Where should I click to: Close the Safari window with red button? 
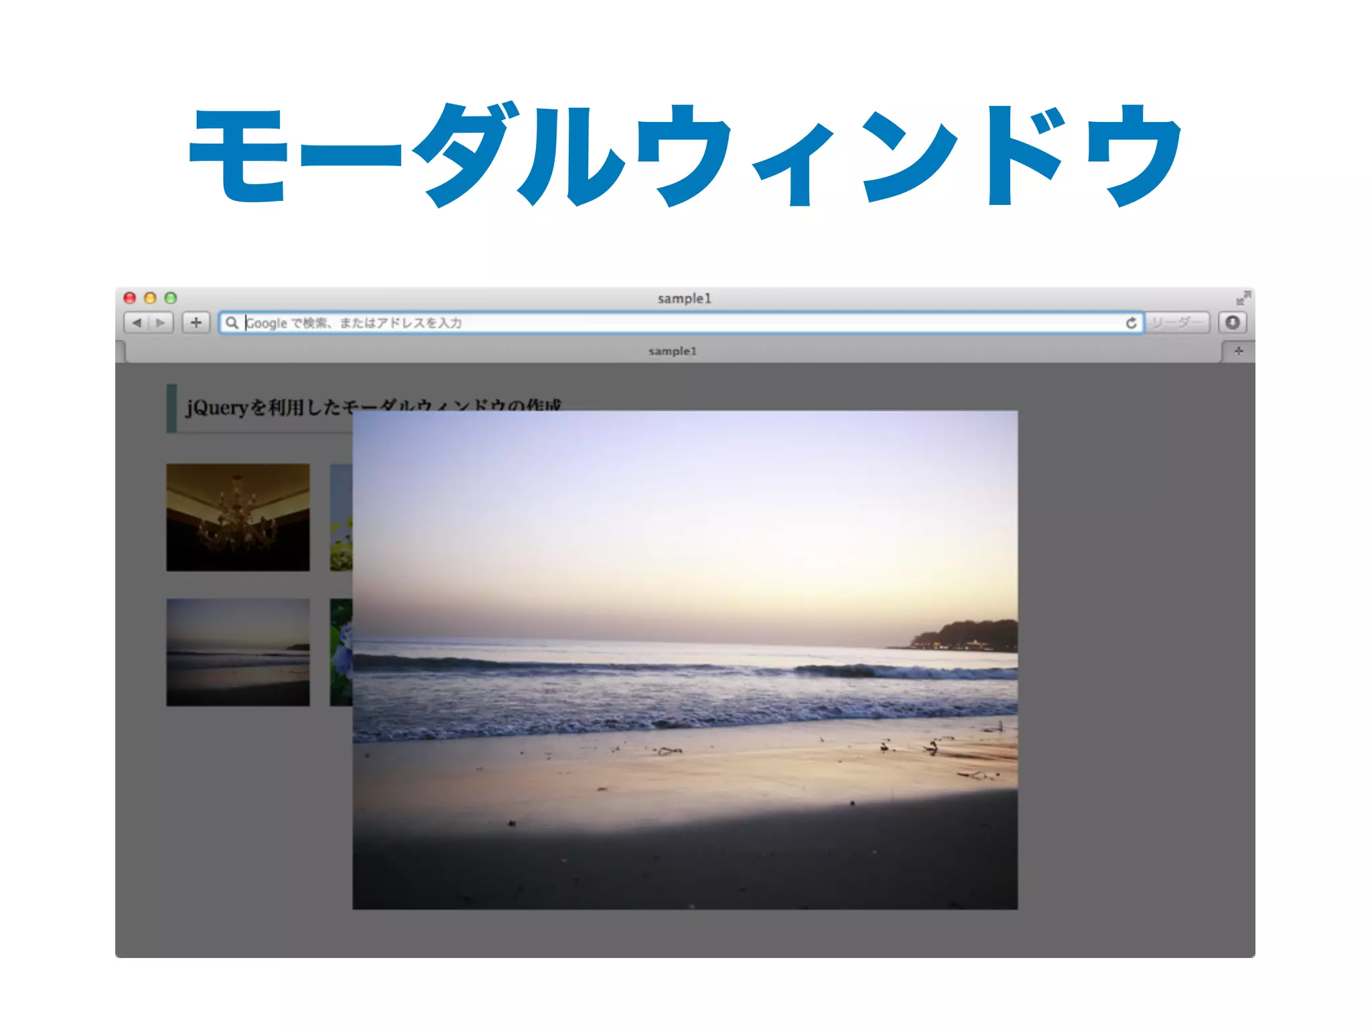(130, 298)
